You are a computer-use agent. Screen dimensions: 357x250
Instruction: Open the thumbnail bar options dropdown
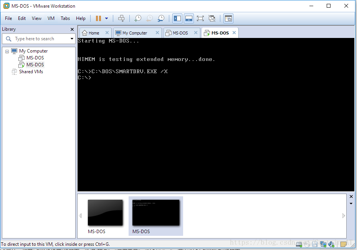coord(351,204)
